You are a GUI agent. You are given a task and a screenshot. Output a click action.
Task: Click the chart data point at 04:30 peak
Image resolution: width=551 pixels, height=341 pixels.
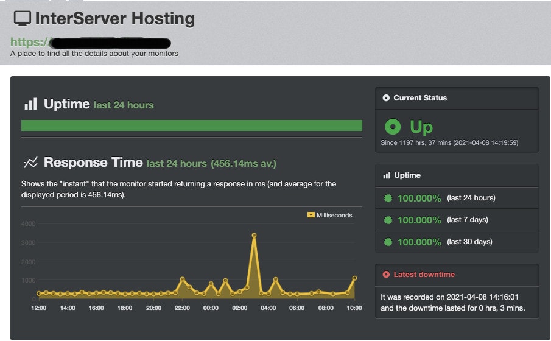click(x=275, y=279)
